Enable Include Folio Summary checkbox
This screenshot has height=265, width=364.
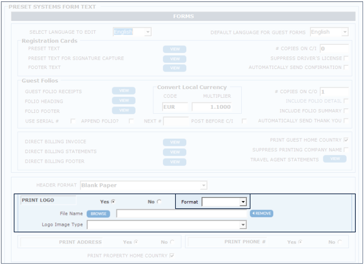click(x=346, y=111)
